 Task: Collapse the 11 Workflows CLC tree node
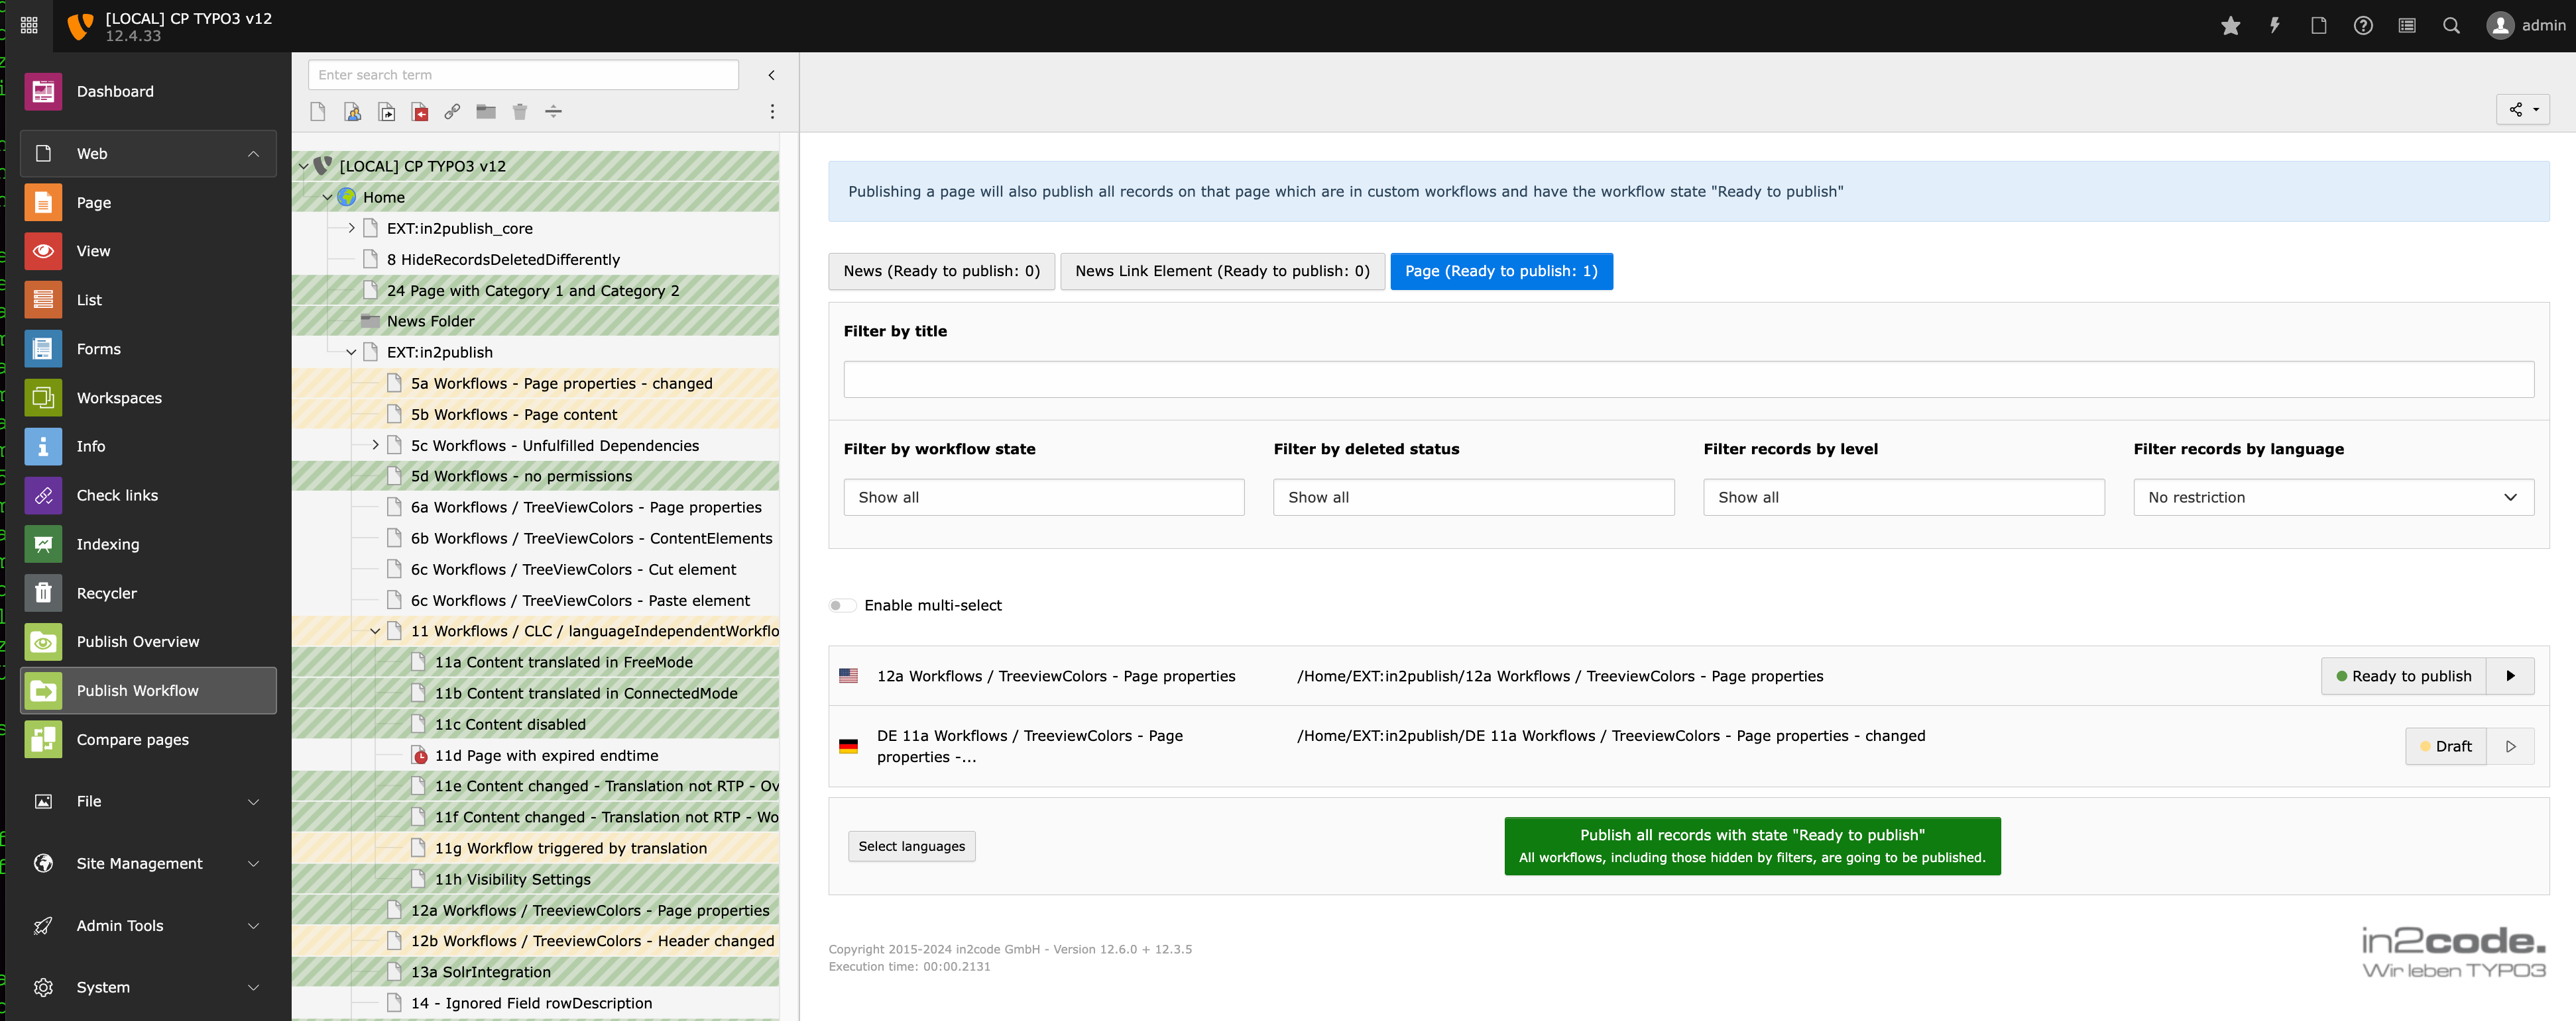click(x=375, y=632)
